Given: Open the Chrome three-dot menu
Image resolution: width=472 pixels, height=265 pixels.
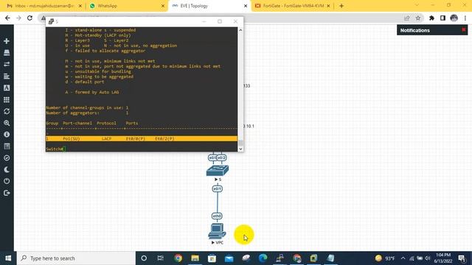Looking at the screenshot, I should pyautogui.click(x=465, y=18).
